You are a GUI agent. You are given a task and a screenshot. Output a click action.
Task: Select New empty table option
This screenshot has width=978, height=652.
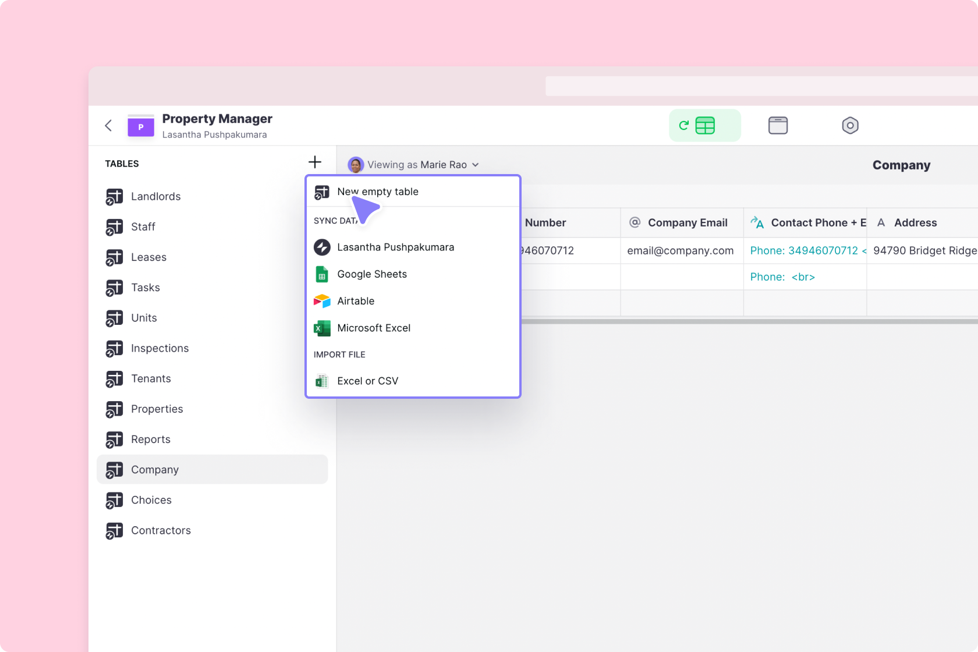[x=378, y=192]
